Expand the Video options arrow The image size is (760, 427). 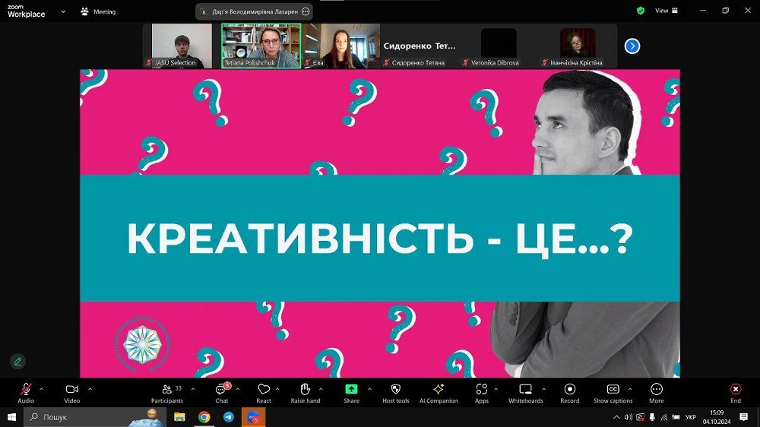[x=90, y=388]
